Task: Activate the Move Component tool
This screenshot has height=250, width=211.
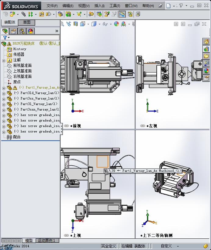Action: click(x=48, y=14)
